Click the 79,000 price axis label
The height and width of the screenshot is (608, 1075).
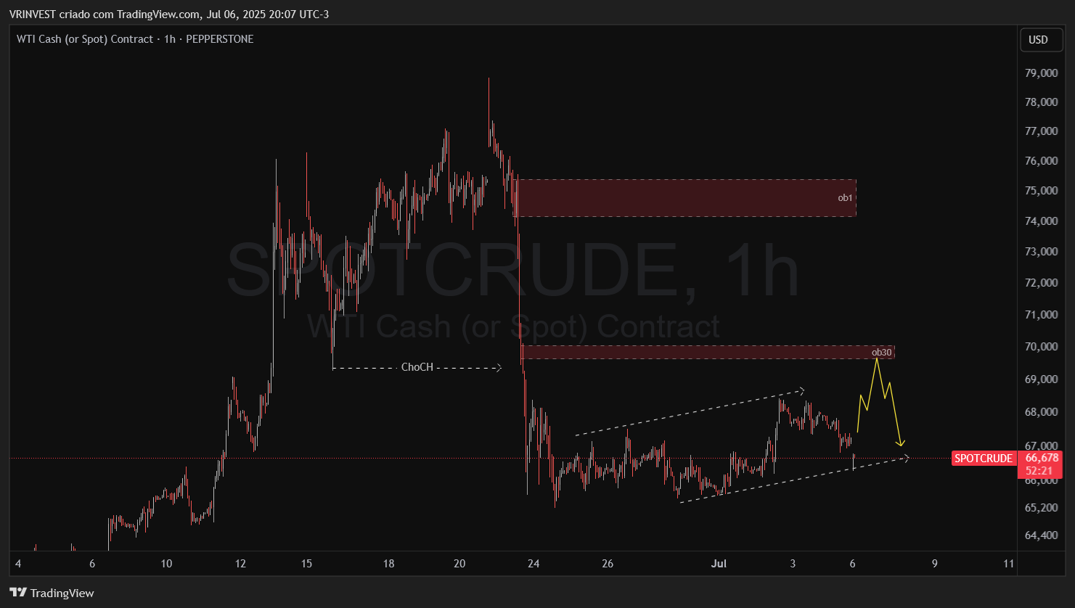[x=1041, y=73]
